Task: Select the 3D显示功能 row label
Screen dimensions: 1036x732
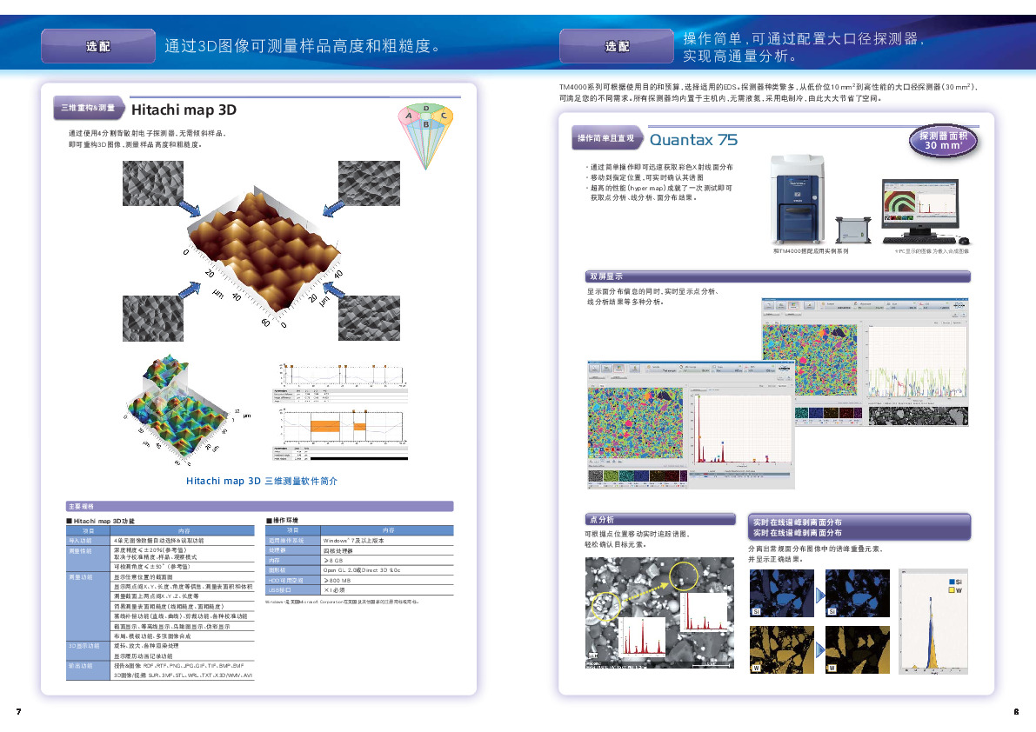Action: [87, 651]
